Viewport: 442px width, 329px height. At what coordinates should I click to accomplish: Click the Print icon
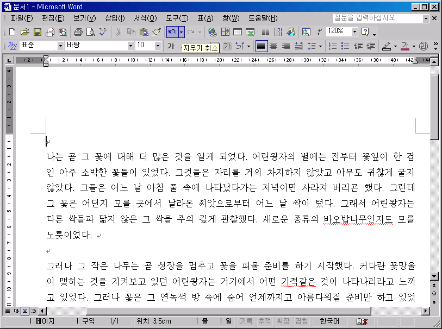pos(78,32)
